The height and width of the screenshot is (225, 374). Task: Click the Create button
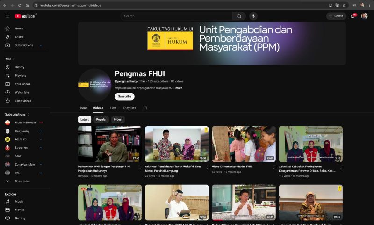pyautogui.click(x=336, y=16)
